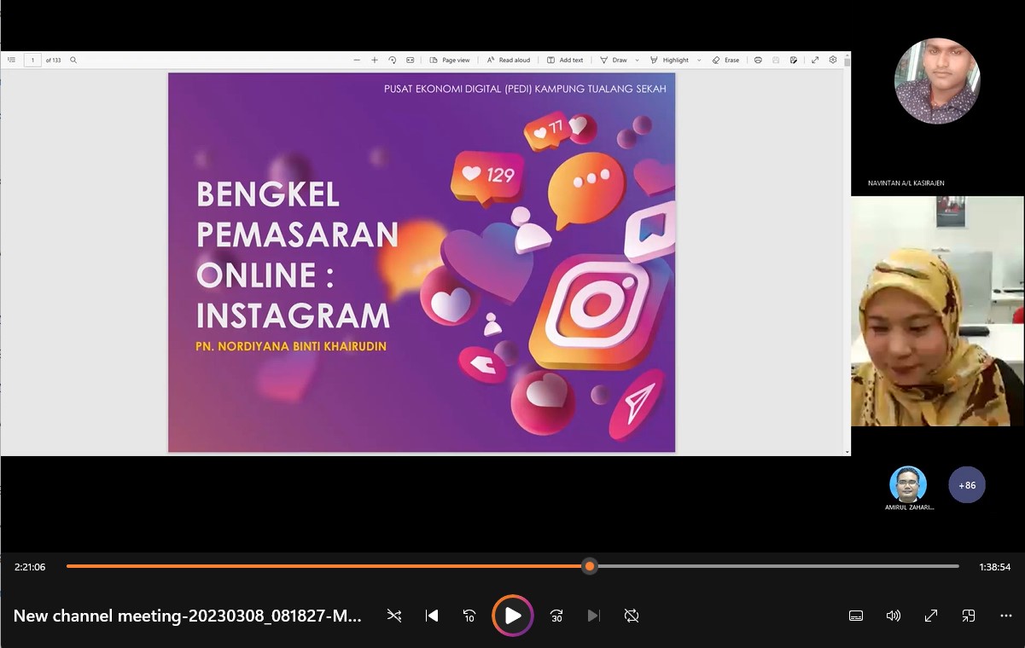This screenshot has height=648, width=1025.
Task: Skip back 10 seconds
Action: click(x=469, y=616)
